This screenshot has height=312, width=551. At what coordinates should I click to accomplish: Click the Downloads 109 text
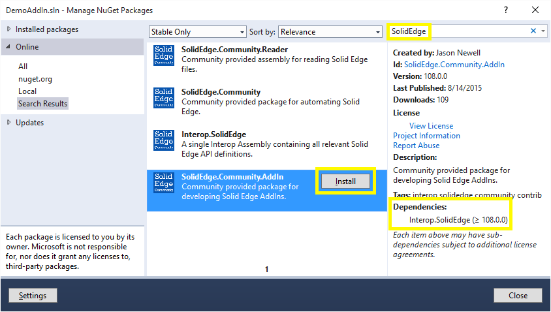coord(420,100)
